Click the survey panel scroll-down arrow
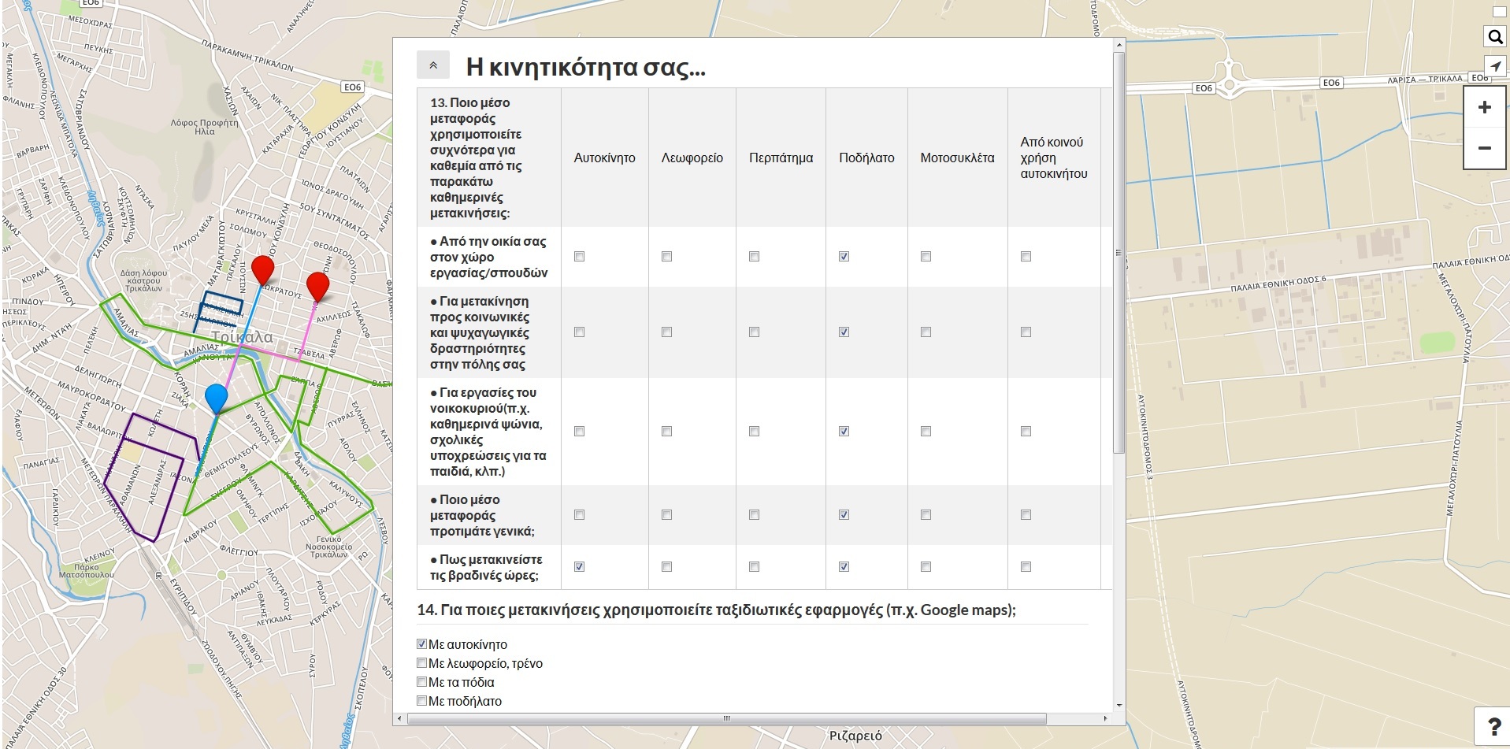1510x749 pixels. pos(1119,706)
